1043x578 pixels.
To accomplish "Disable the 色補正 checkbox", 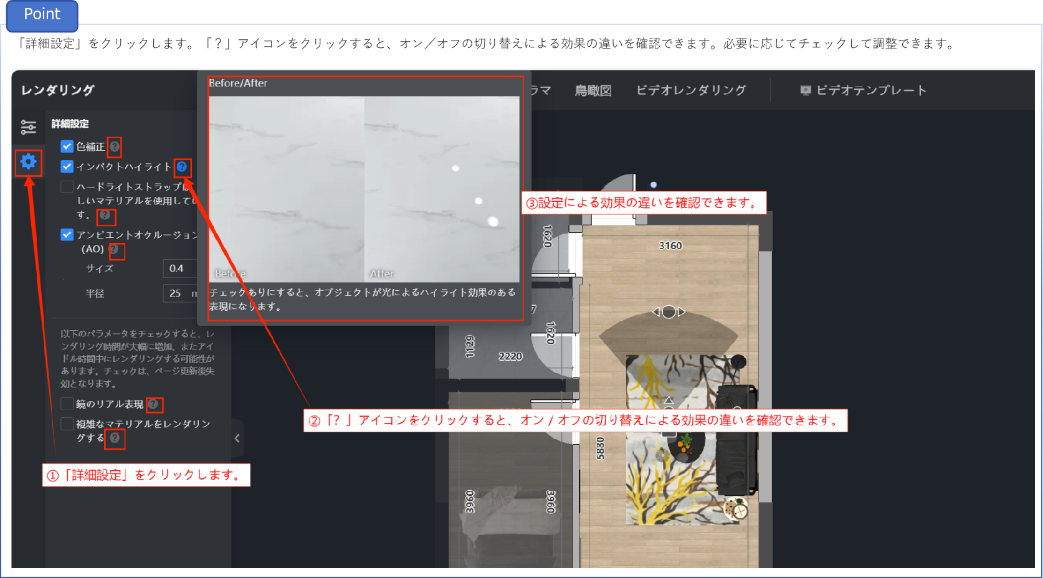I will (x=67, y=146).
